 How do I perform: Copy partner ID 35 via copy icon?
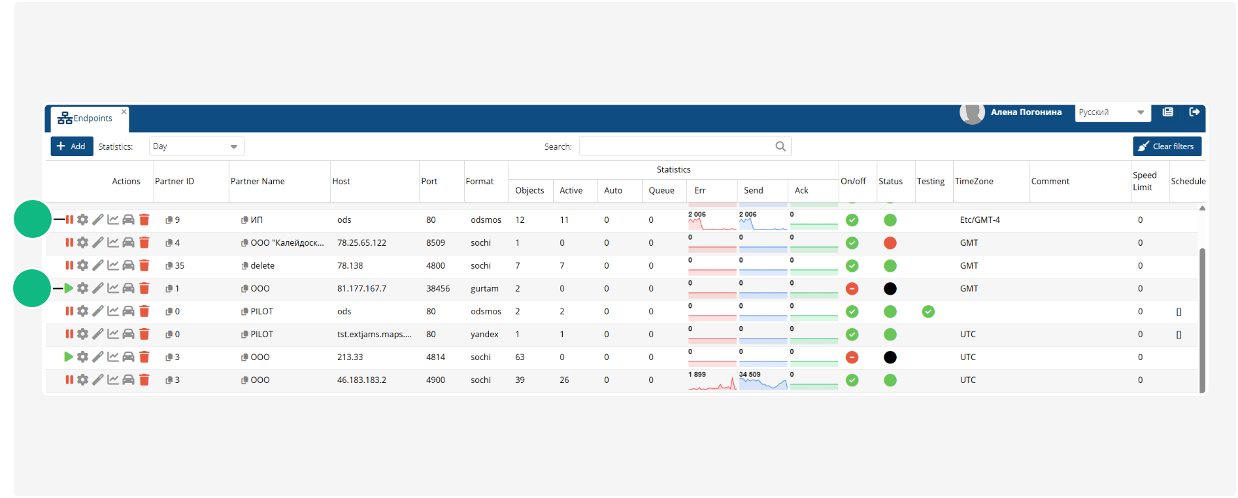pyautogui.click(x=169, y=266)
